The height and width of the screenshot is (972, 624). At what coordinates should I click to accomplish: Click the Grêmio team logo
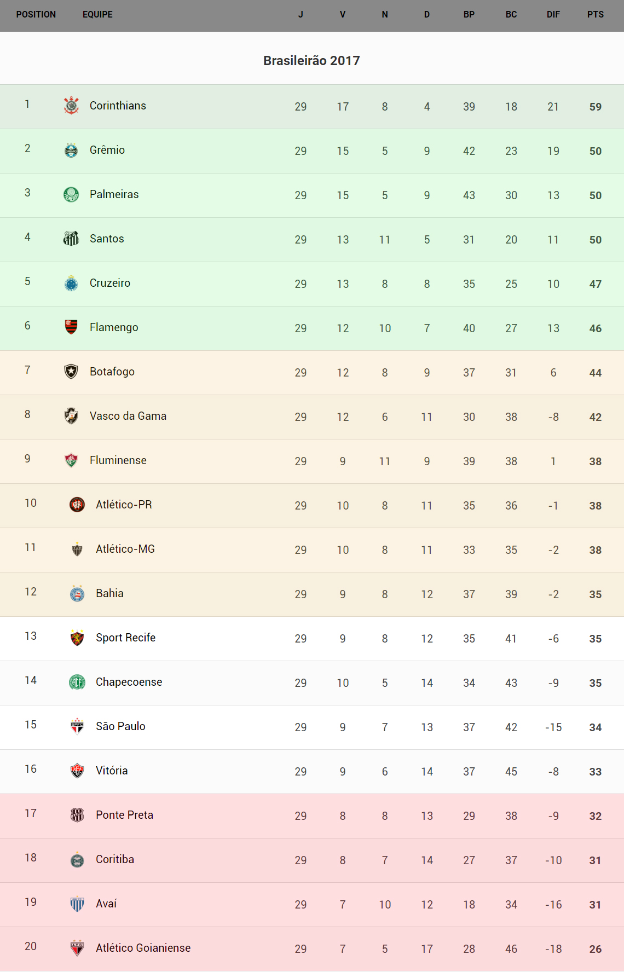[71, 150]
